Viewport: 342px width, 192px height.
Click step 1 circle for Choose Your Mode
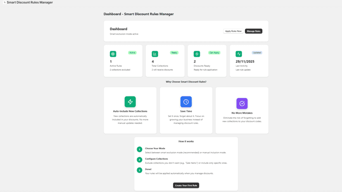pyautogui.click(x=139, y=149)
